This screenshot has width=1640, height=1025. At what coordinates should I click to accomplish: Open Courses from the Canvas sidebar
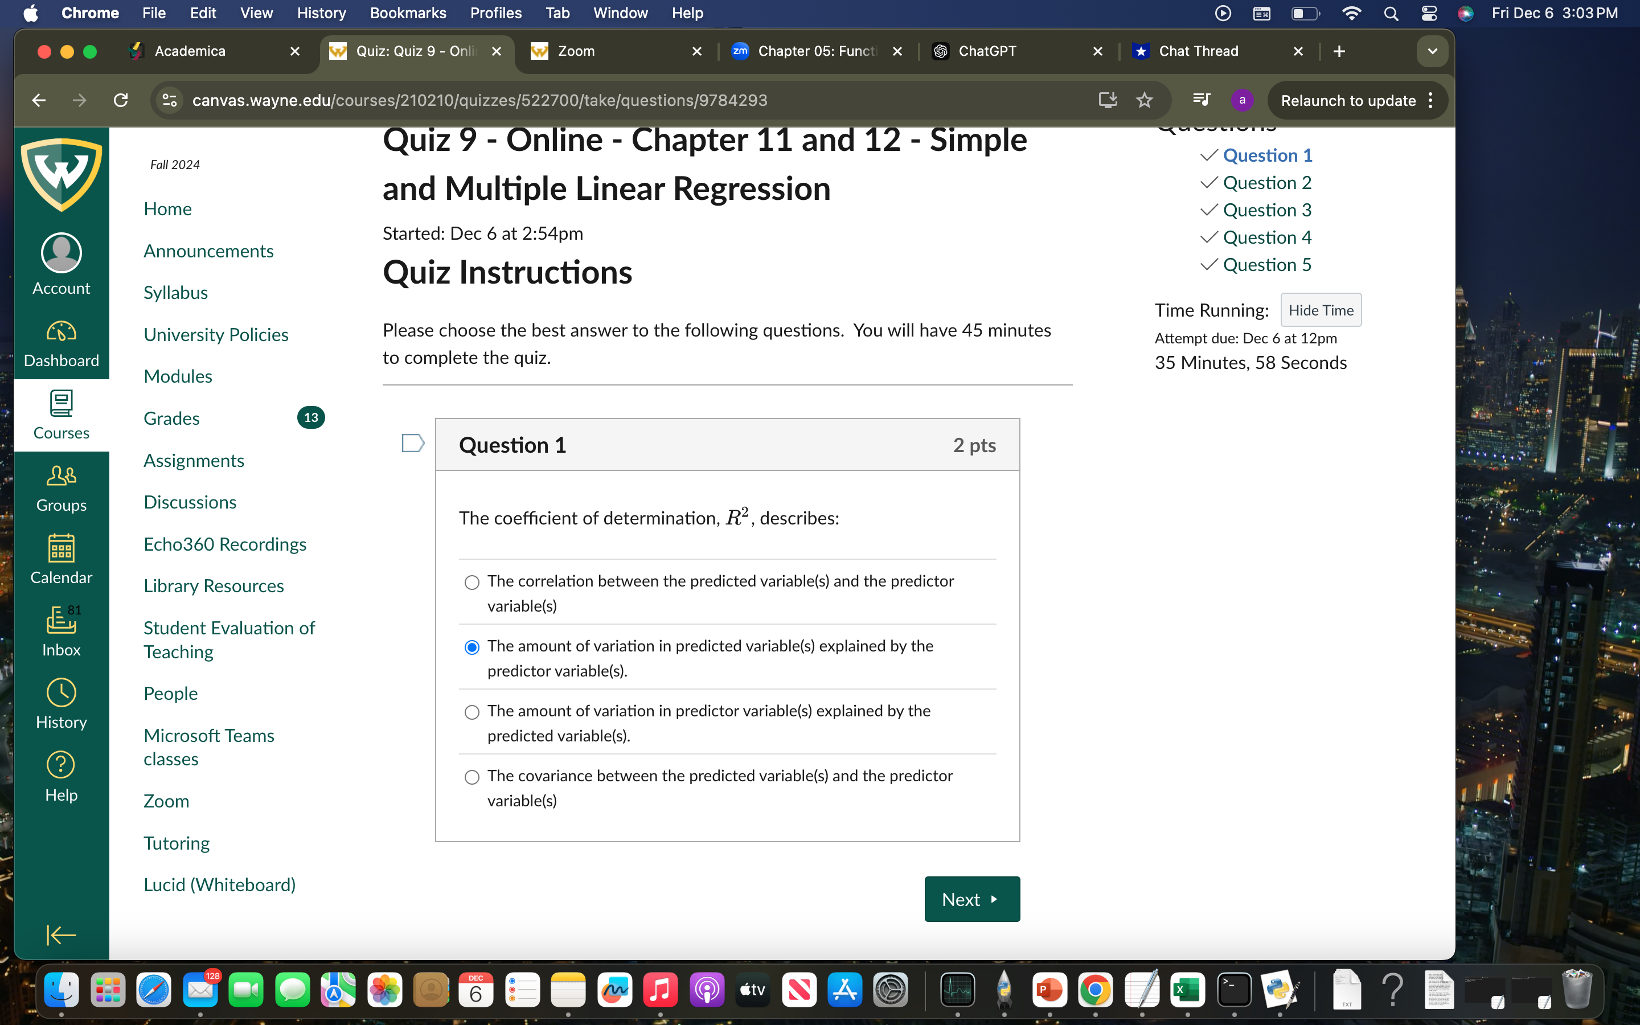point(61,415)
